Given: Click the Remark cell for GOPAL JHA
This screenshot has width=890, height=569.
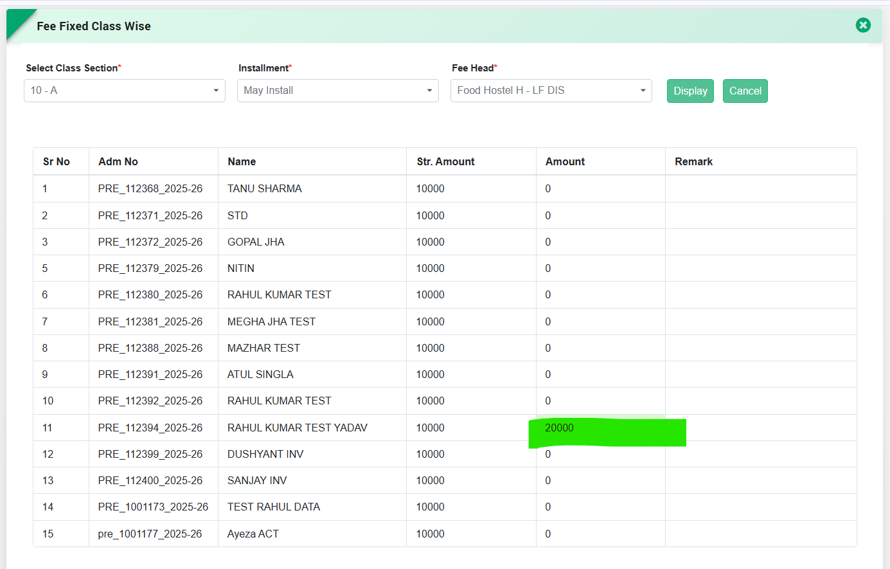Looking at the screenshot, I should (761, 242).
